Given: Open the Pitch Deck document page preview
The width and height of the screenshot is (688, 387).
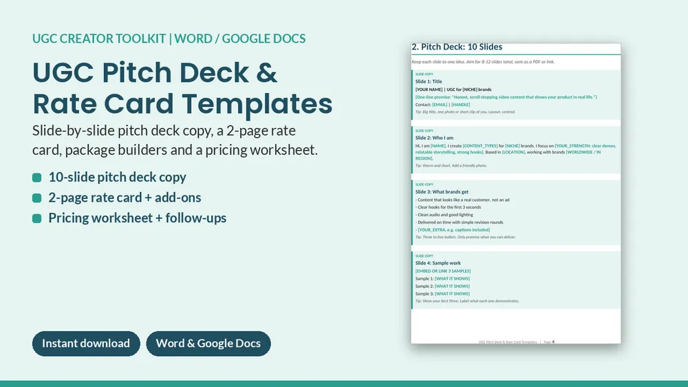Looking at the screenshot, I should (x=516, y=193).
